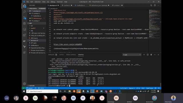Switch to the GetBuilds.cs editor tab

[81, 5]
